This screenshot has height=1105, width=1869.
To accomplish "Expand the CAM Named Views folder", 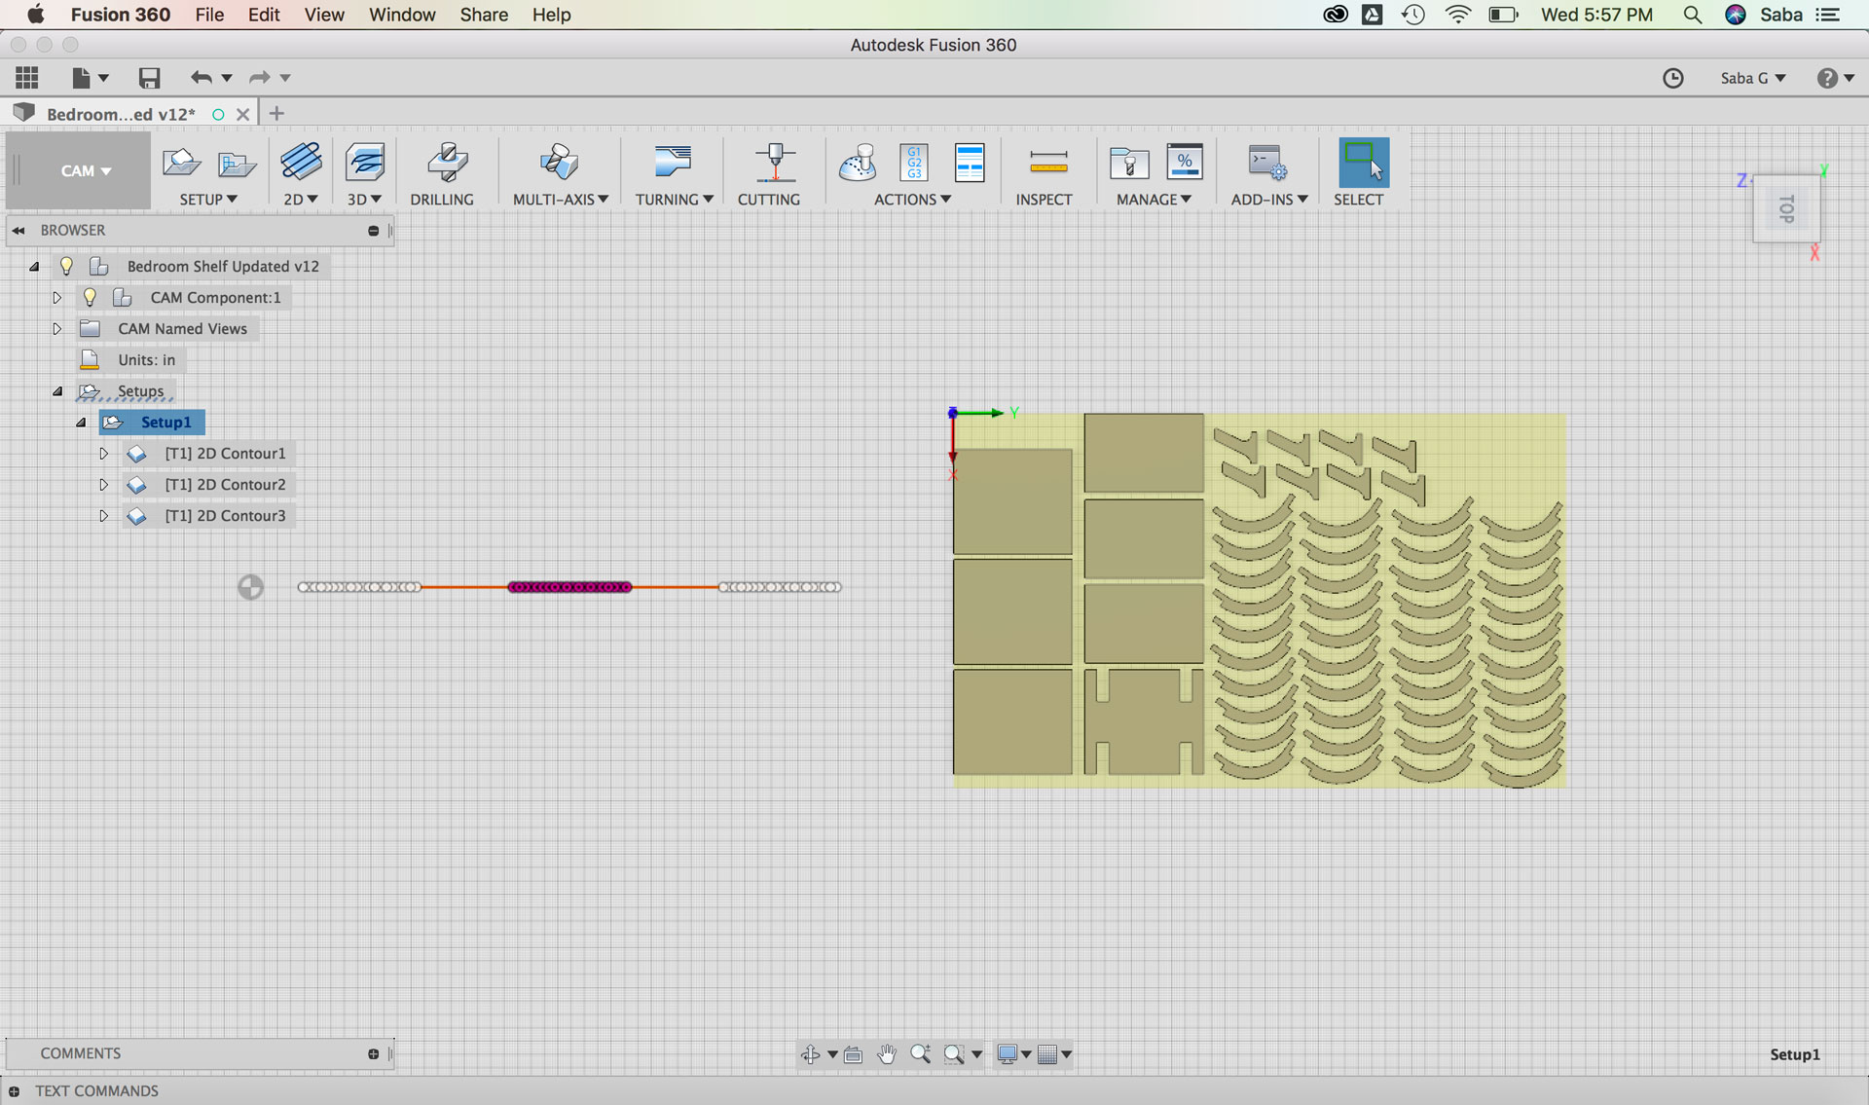I will tap(56, 329).
